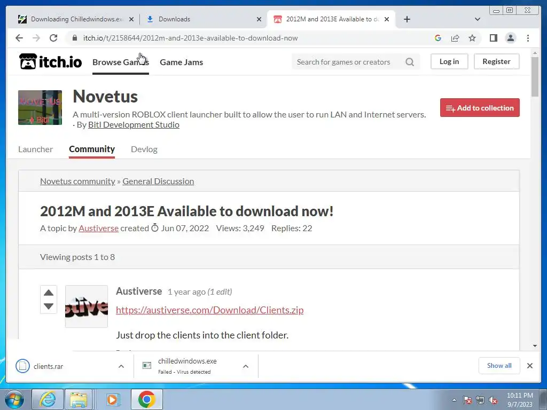Click the search magnifier icon
547x410 pixels.
(x=410, y=62)
